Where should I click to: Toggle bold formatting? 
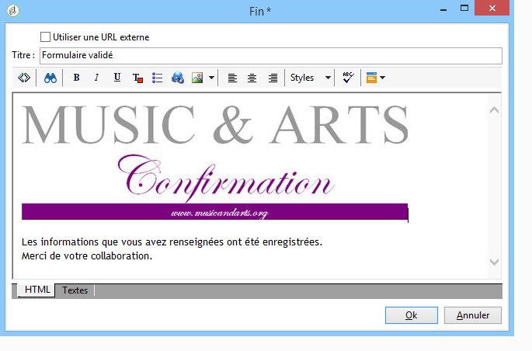click(x=77, y=78)
